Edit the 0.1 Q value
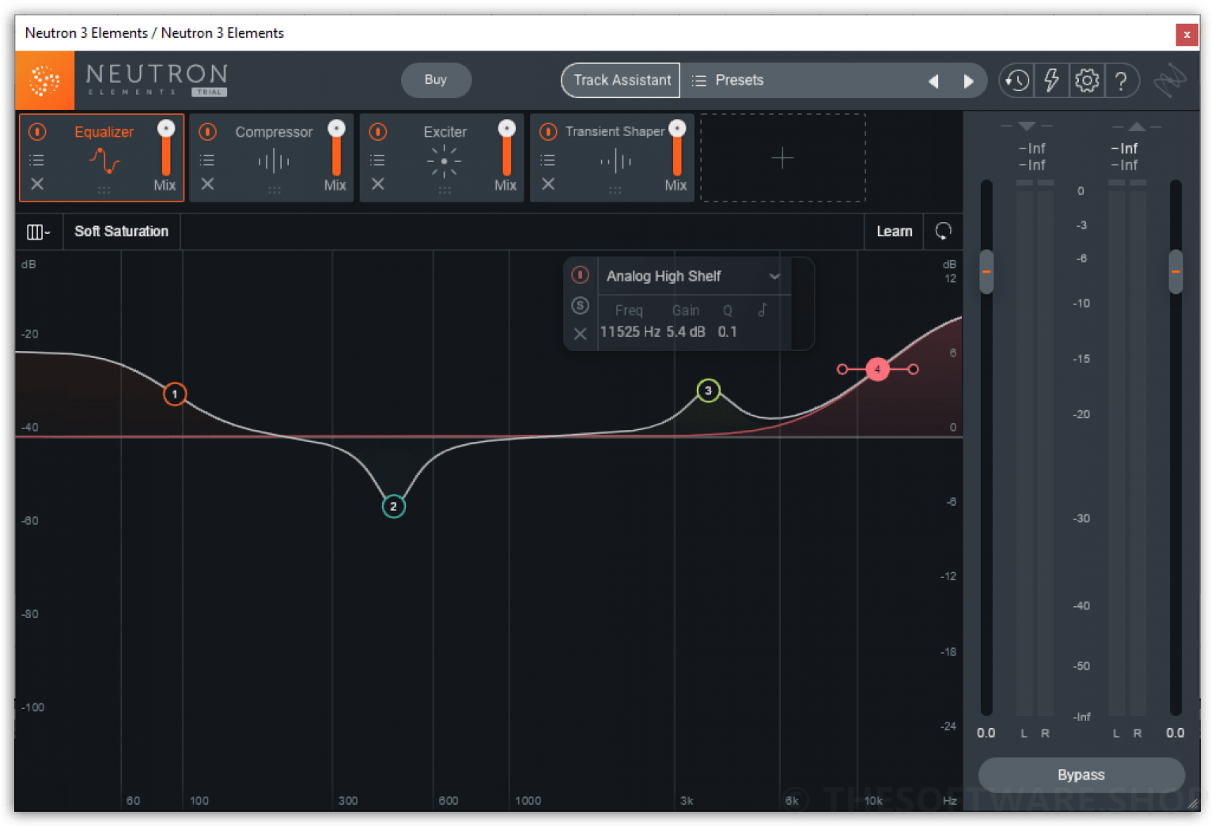1215x826 pixels. pyautogui.click(x=727, y=332)
